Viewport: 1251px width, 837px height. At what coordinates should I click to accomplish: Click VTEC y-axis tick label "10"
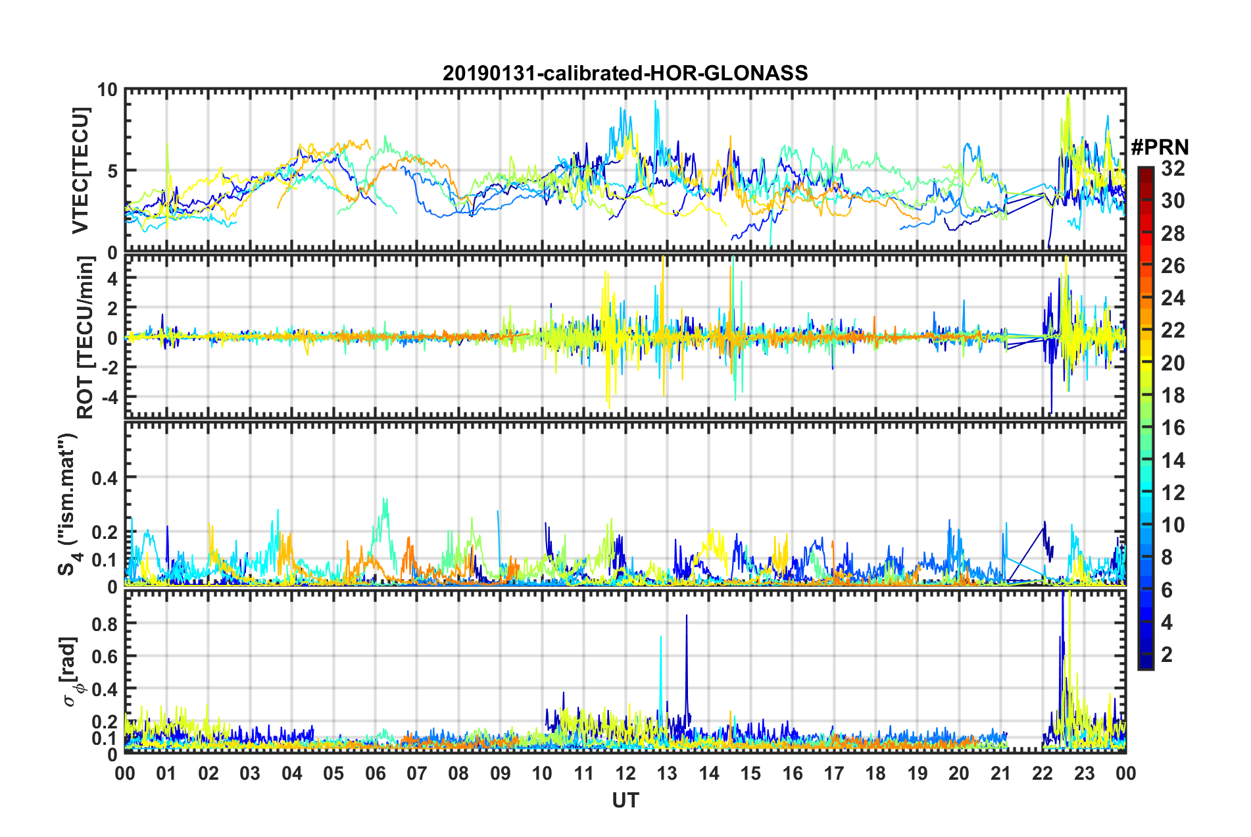[x=107, y=89]
